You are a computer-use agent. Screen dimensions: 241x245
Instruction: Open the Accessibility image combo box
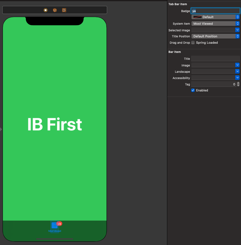point(237,78)
